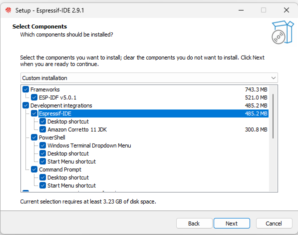Uncheck Desktop shortcut under Command Prompt
This screenshot has height=235, width=298.
pyautogui.click(x=43, y=177)
